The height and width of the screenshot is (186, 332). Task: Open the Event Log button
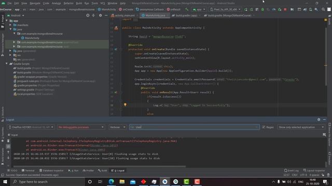click(292, 171)
